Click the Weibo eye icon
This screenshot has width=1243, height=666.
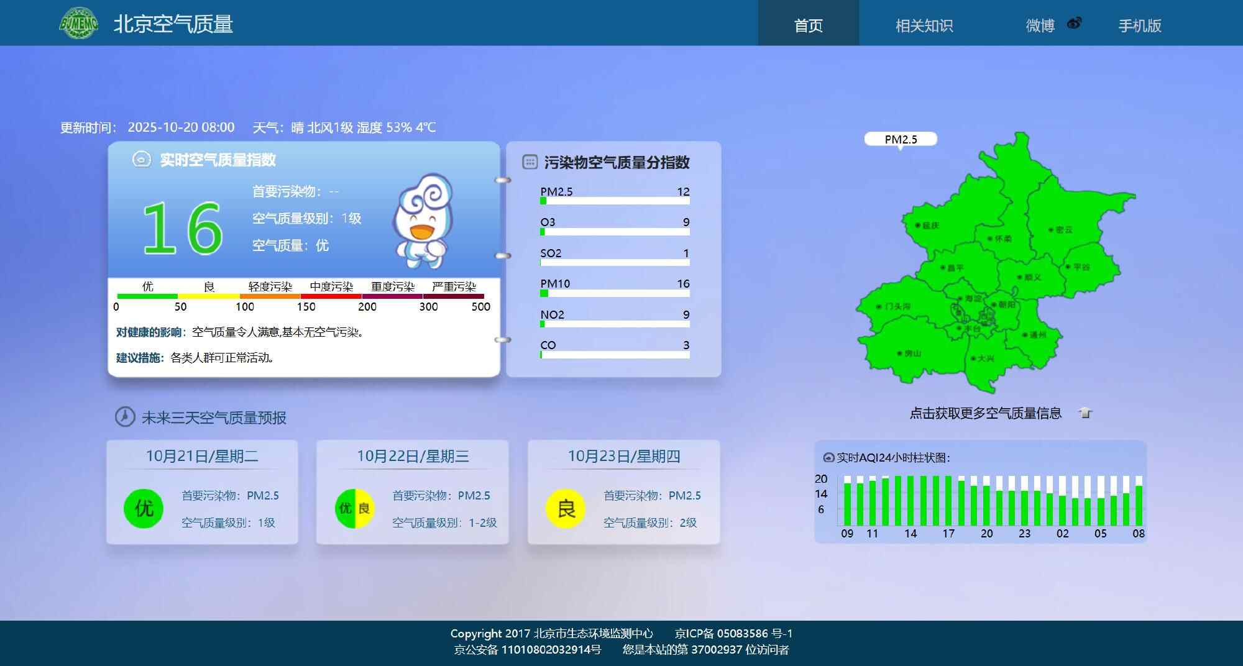[1074, 24]
